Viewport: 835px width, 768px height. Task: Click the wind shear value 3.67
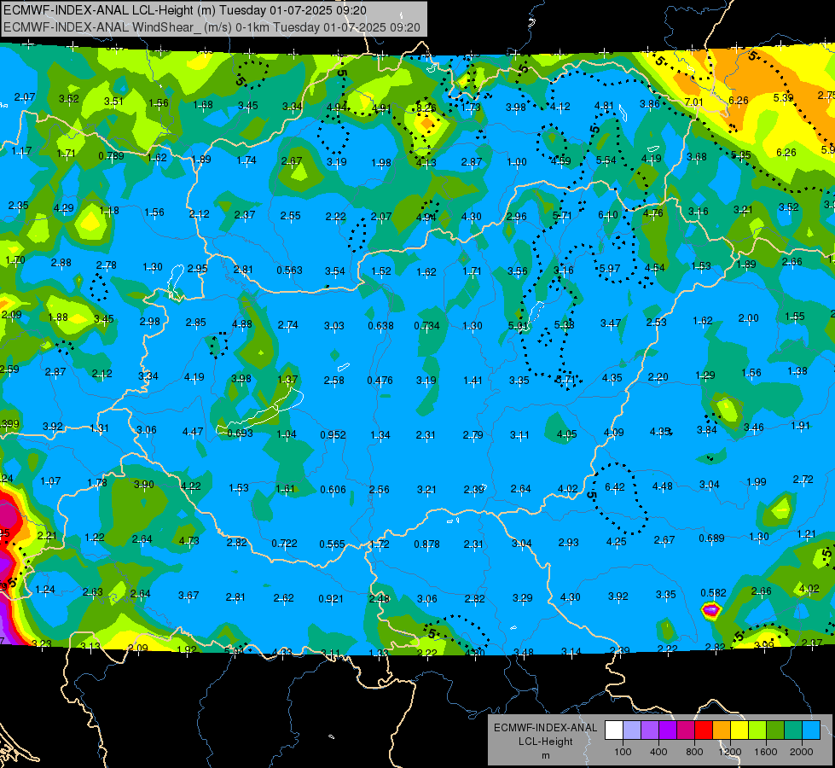(188, 595)
